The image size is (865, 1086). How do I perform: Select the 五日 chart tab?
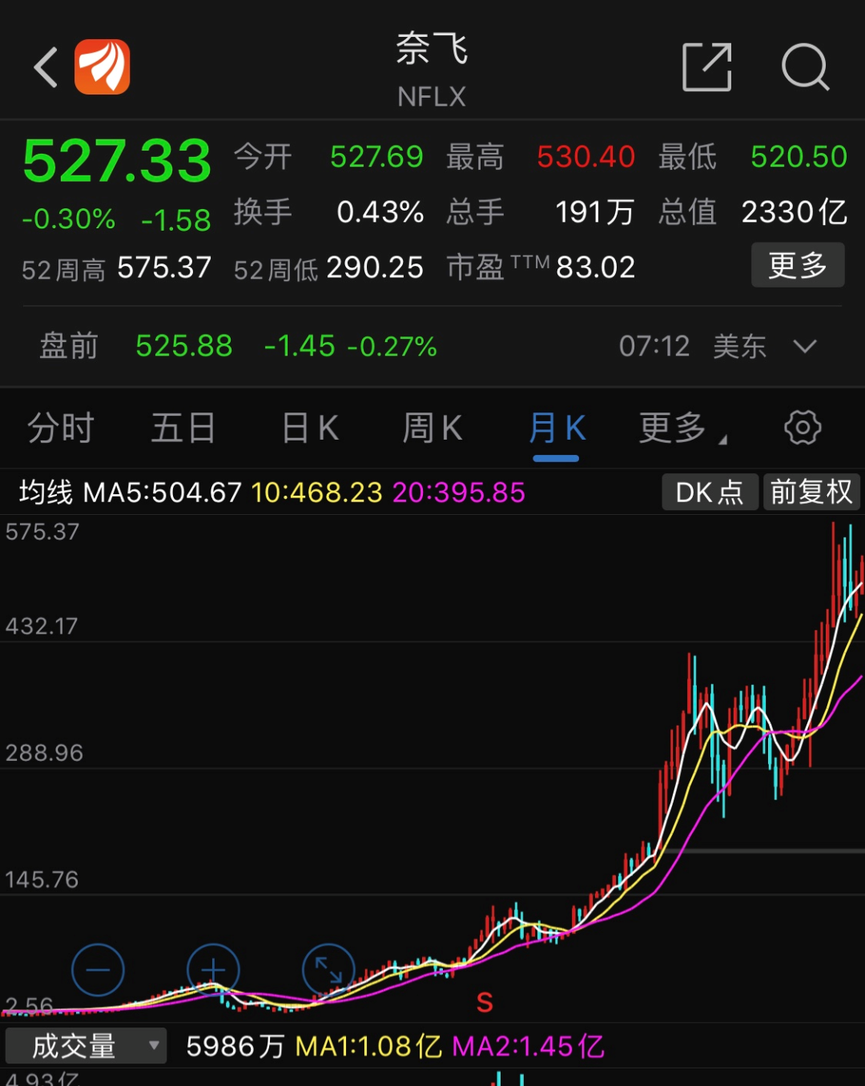coord(183,428)
